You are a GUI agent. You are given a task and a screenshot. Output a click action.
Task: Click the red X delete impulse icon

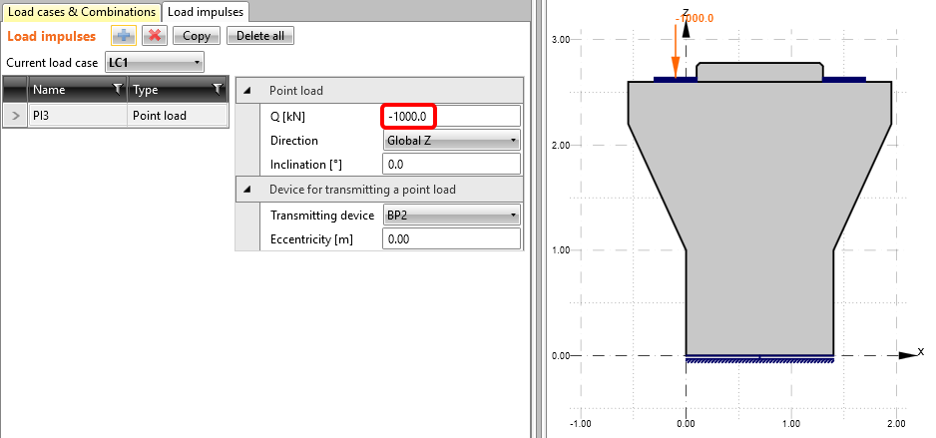pyautogui.click(x=154, y=36)
